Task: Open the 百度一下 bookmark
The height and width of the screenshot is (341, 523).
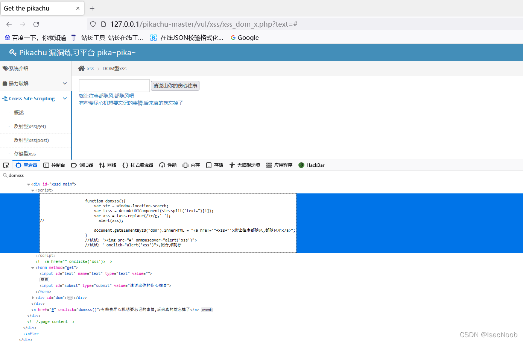Action: (36, 38)
